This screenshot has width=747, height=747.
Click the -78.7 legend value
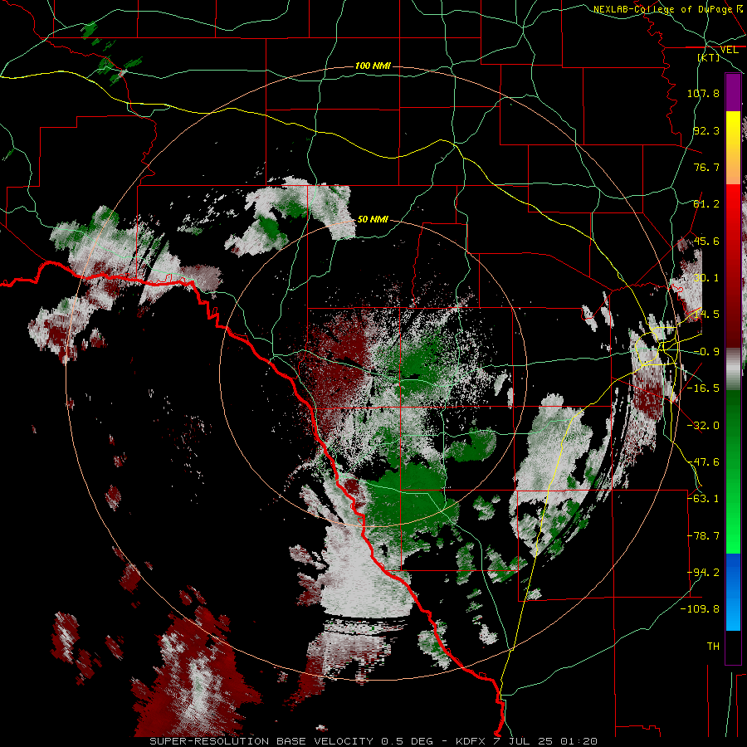(x=703, y=536)
